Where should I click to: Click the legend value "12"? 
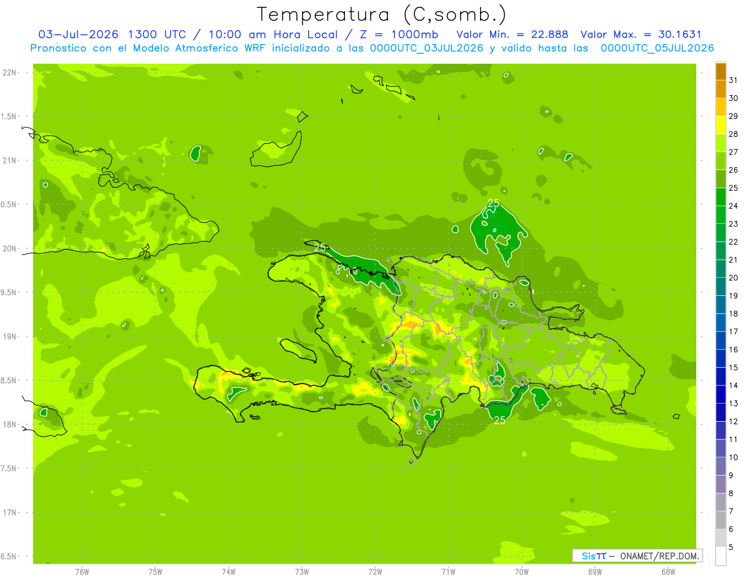point(733,421)
